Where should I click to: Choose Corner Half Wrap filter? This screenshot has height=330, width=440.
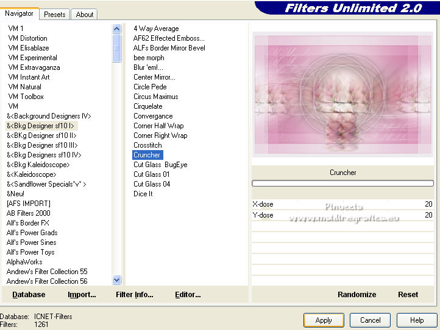[x=158, y=126]
